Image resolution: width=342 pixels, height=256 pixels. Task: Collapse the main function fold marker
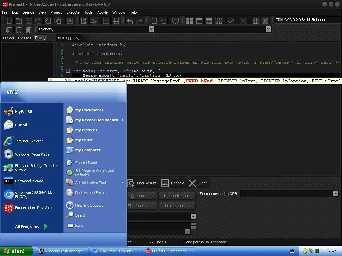coord(68,71)
